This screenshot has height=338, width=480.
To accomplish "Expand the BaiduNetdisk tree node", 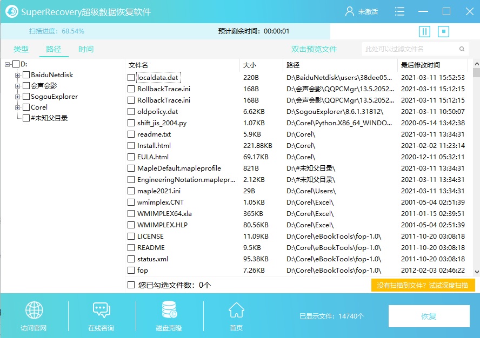I will coord(17,75).
